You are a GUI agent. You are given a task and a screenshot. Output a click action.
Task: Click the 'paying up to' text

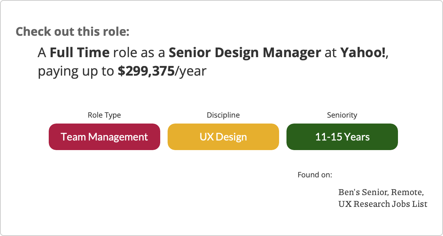76,71
